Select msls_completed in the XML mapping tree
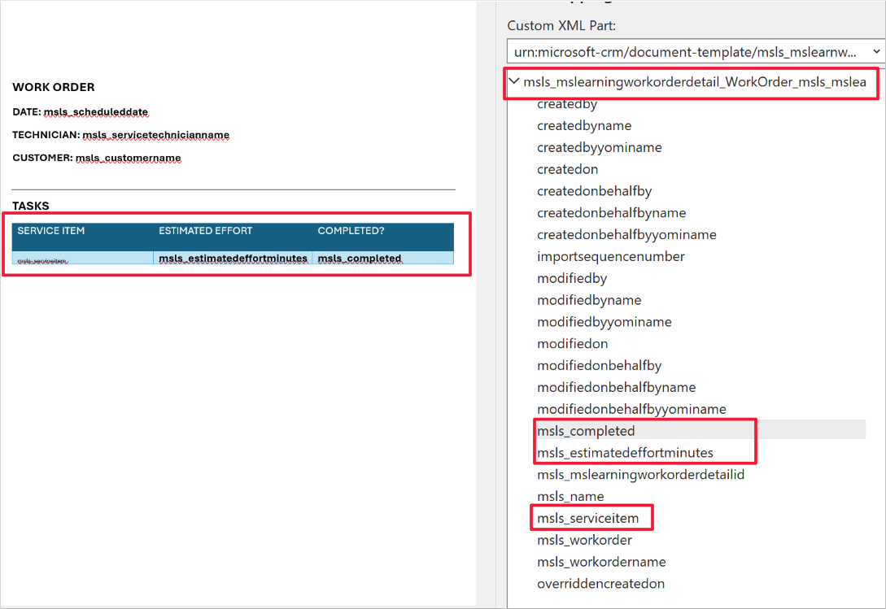 tap(586, 430)
